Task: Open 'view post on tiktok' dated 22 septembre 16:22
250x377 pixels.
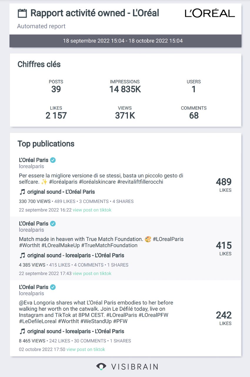Action: 92,210
